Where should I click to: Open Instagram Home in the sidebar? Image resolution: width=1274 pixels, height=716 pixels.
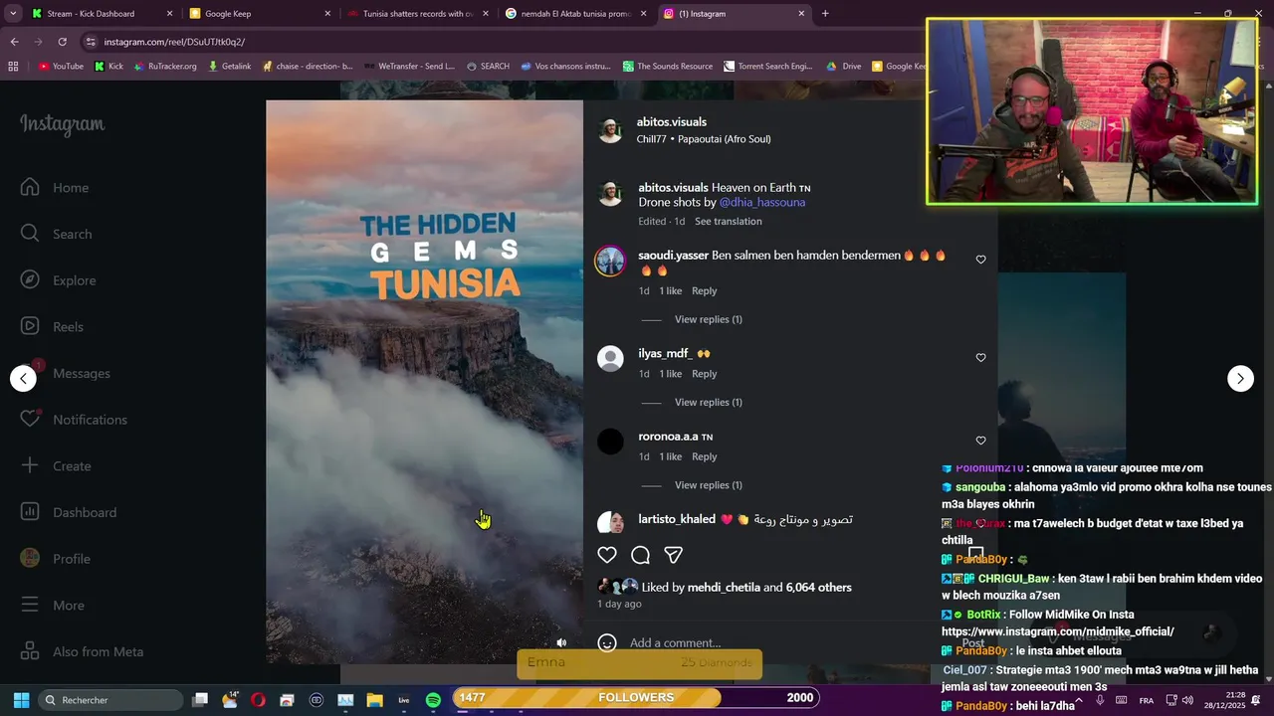tap(55, 188)
